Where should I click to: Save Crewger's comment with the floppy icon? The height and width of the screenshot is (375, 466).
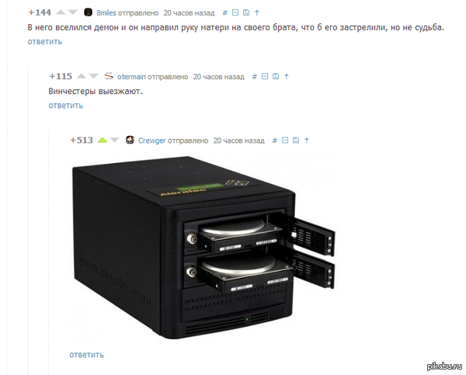tap(296, 141)
